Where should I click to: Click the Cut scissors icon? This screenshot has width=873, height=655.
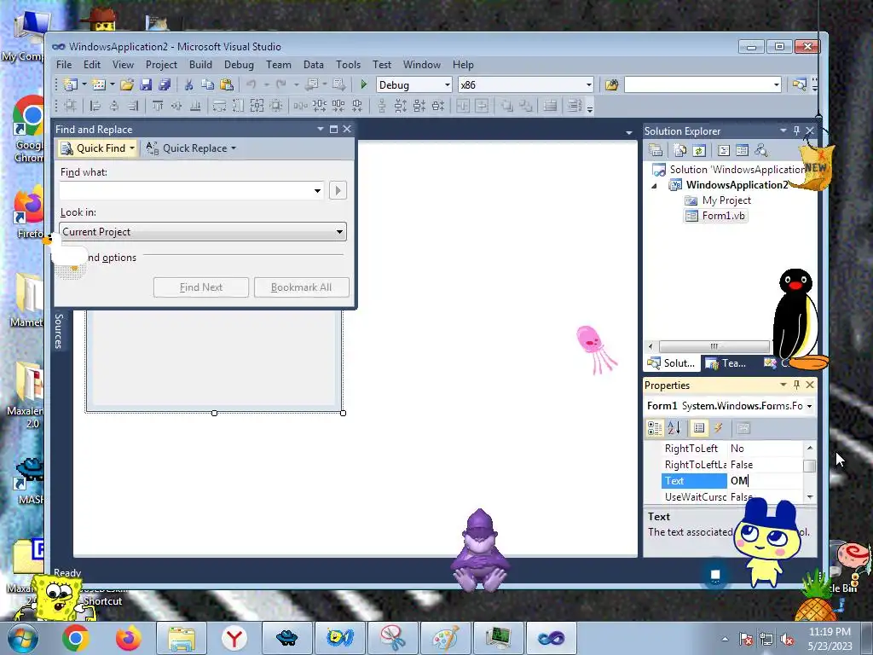188,84
